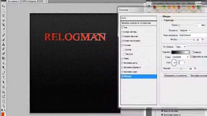
Task: Select the Gradient tool
Action: [x=4, y=58]
